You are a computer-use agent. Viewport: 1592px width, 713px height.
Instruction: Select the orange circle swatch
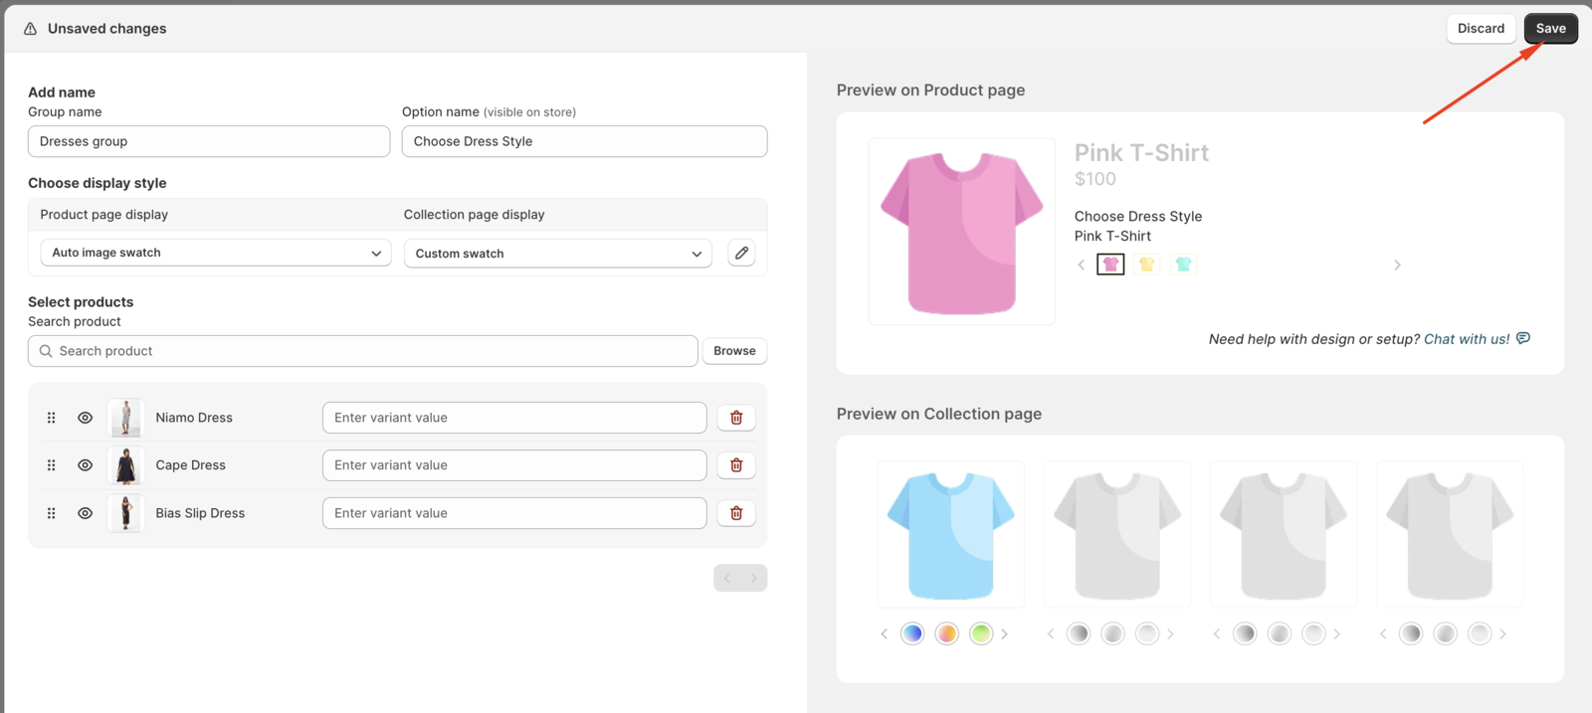pos(946,633)
